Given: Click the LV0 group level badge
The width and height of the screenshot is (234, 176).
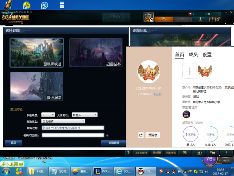Looking at the screenshot, I should [157, 94].
